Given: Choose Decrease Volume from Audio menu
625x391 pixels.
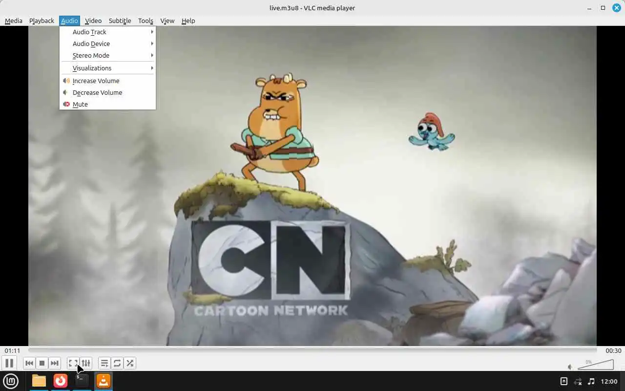Looking at the screenshot, I should 107,92.
